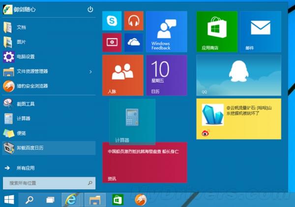Image resolution: width=295 pixels, height=207 pixels.
Task: Open 电脑设置 PC settings
Action: [x=49, y=57]
